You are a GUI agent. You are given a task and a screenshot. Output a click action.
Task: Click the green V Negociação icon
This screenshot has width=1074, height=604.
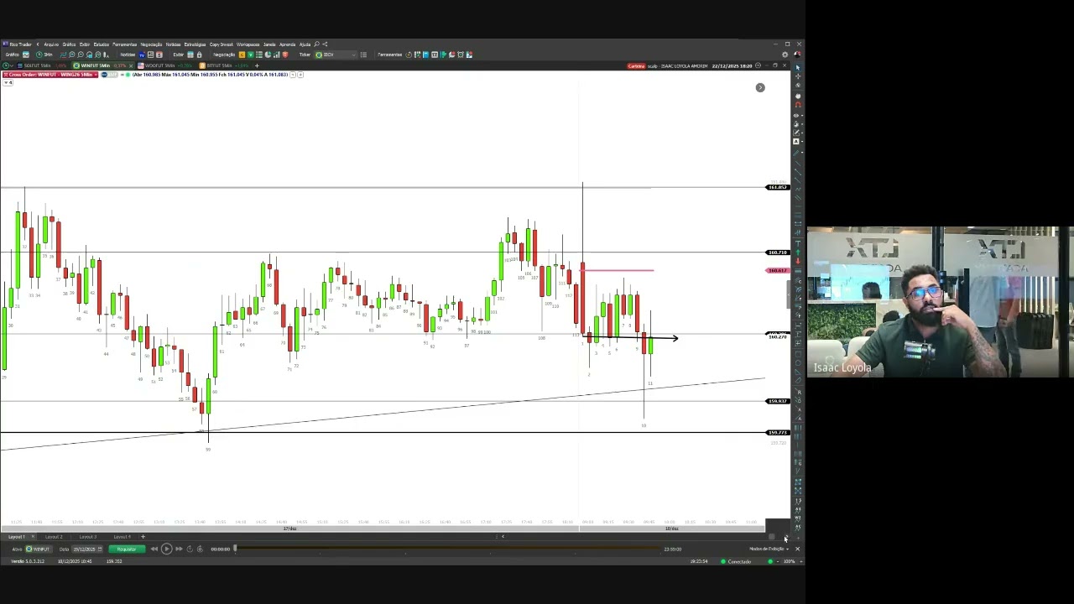250,55
